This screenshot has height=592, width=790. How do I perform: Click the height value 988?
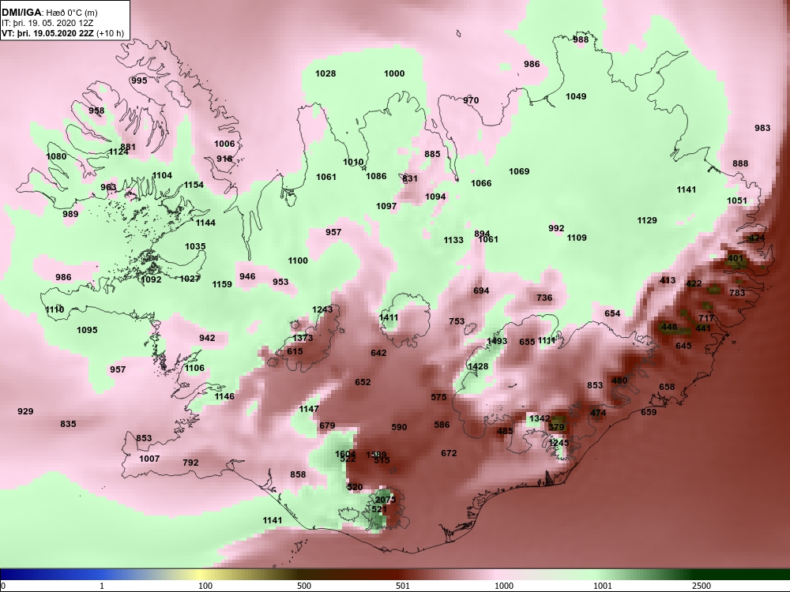pos(581,39)
